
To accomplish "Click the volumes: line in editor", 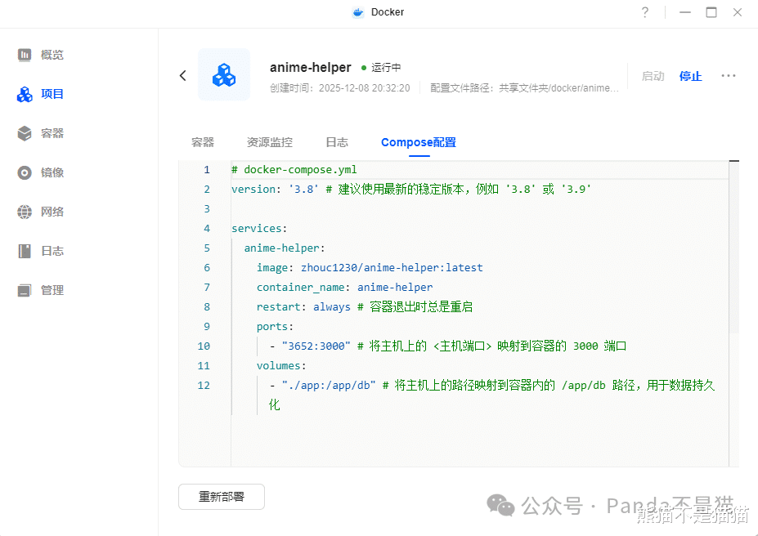I will (281, 365).
